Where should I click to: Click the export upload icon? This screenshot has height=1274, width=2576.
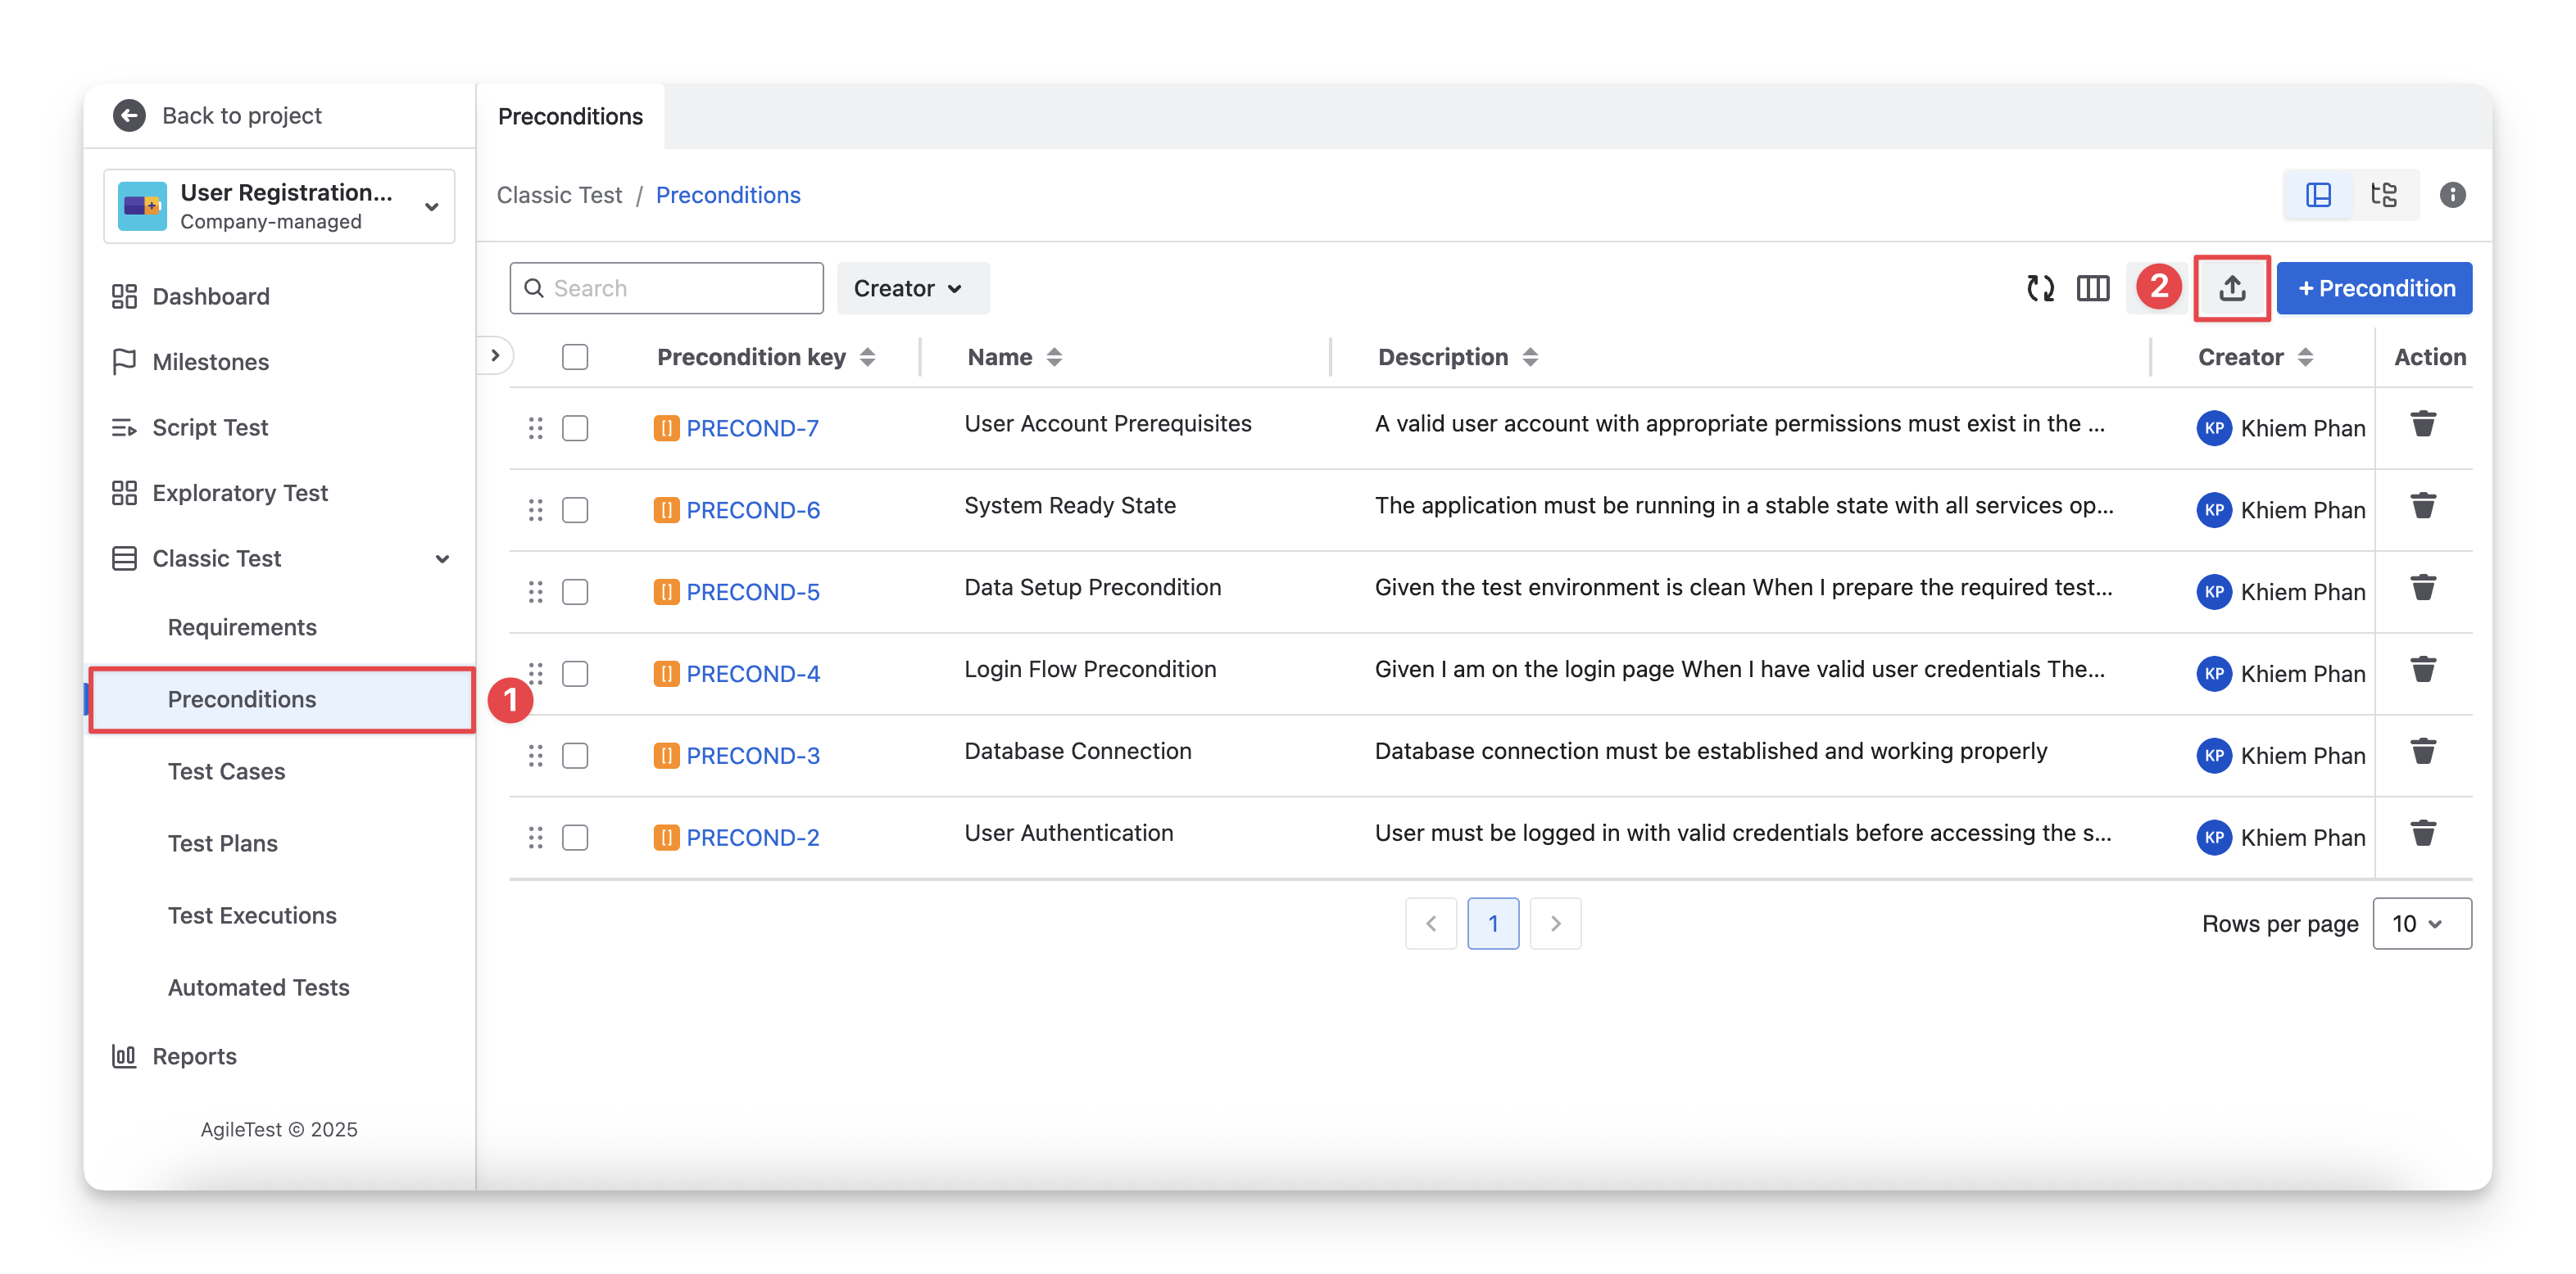(x=2231, y=289)
